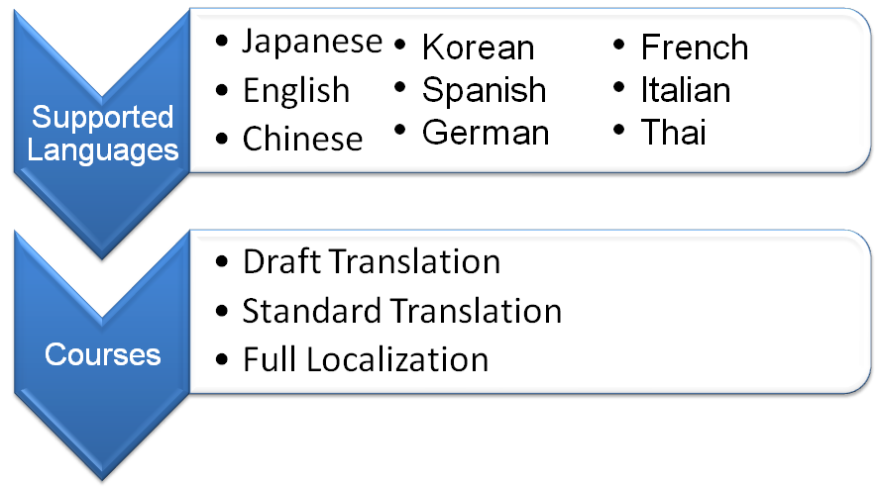Click the Full Localization course
Image resolution: width=878 pixels, height=490 pixels.
366,359
